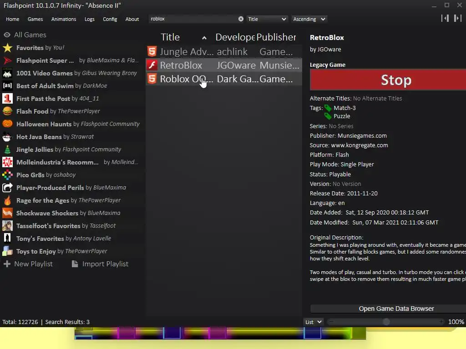Open the Ascending order dropdown

(x=309, y=19)
